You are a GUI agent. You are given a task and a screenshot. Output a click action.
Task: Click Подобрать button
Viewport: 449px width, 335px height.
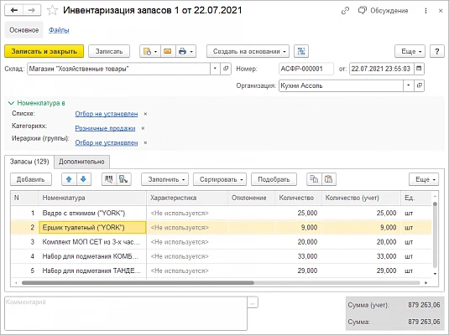pyautogui.click(x=274, y=179)
